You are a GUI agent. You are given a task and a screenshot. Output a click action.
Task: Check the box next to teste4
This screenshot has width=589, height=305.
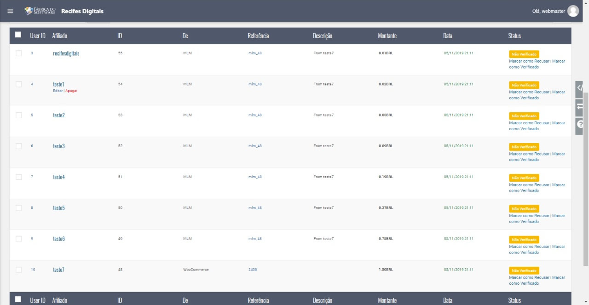[x=19, y=177]
